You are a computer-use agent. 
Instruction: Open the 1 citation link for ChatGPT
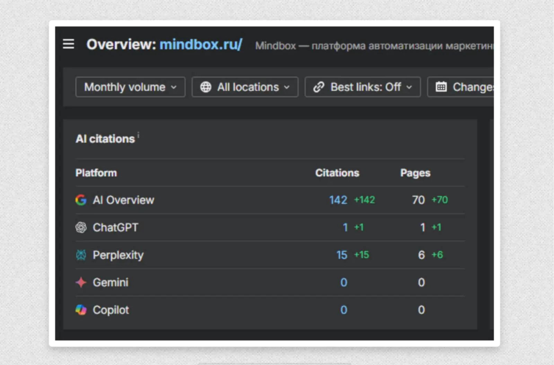point(345,227)
